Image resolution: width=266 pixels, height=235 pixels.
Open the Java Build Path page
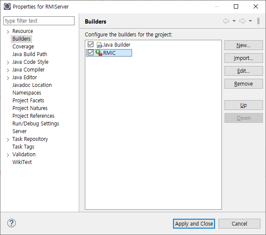30,54
